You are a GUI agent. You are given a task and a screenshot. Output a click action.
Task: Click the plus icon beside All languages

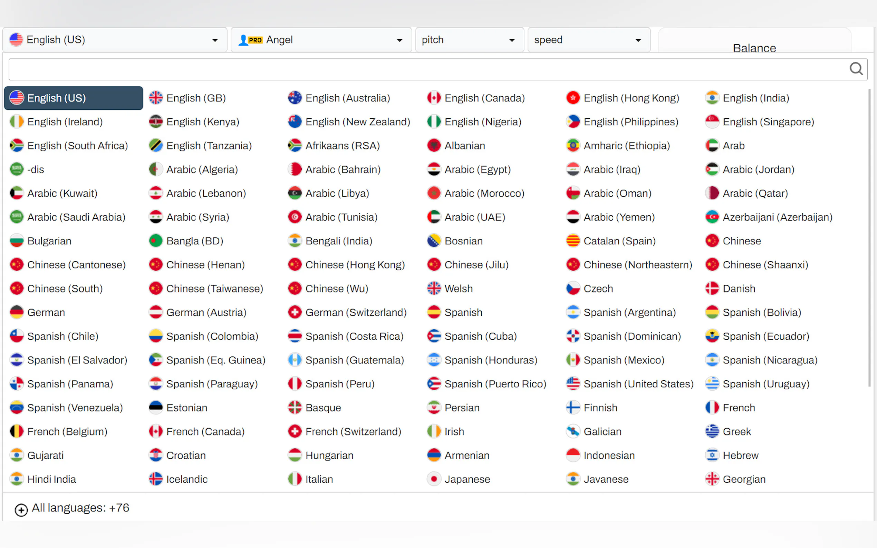[x=21, y=510]
